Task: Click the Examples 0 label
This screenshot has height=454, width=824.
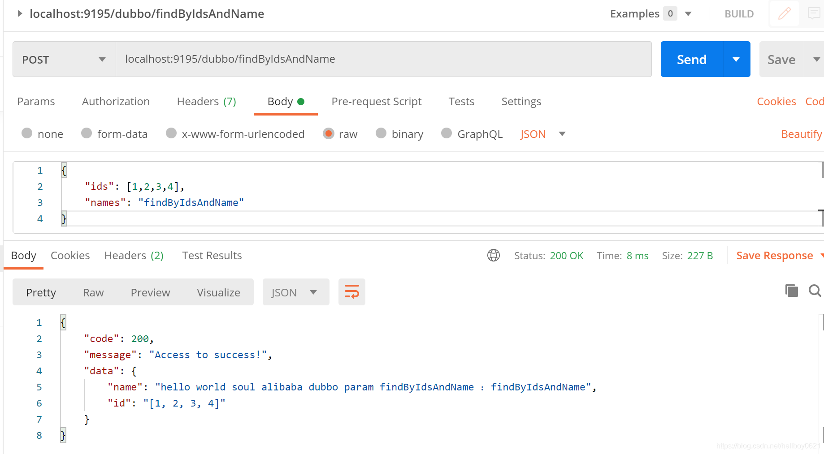Action: (x=643, y=14)
